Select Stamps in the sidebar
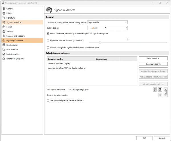Screen dimensions: 171x141 [x=22, y=31]
